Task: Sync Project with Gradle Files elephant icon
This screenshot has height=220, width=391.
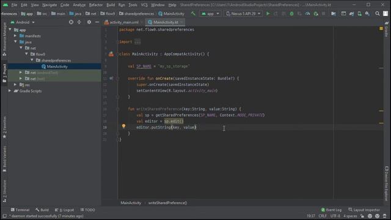Action: click(x=352, y=13)
